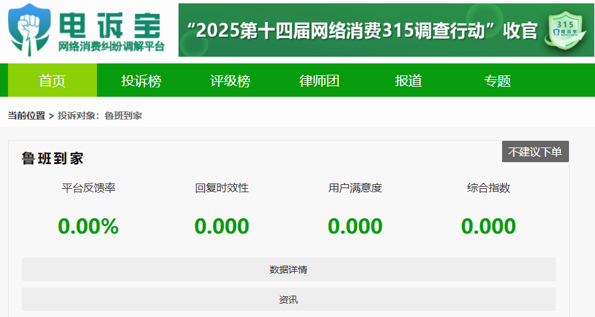Open the 2025 网络消费315调查行动 banner

tap(363, 31)
